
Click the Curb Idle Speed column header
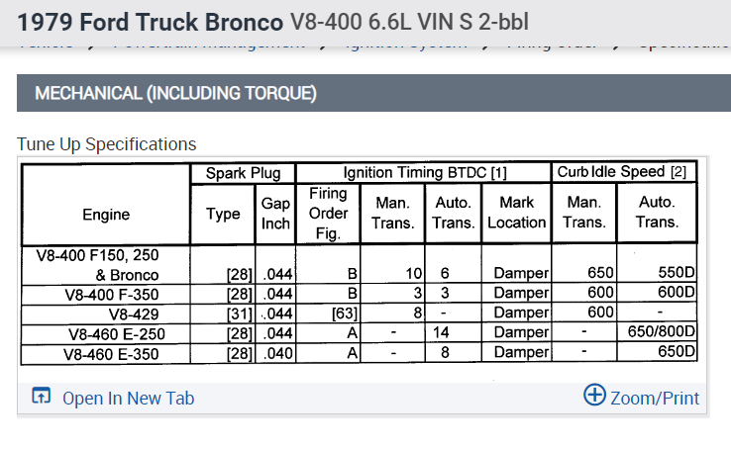click(622, 172)
